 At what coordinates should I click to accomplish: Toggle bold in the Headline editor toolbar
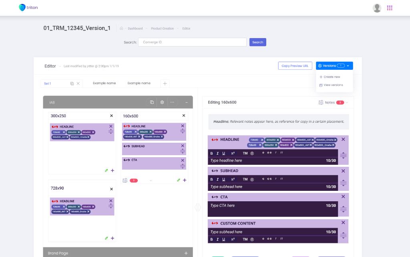tap(211, 153)
